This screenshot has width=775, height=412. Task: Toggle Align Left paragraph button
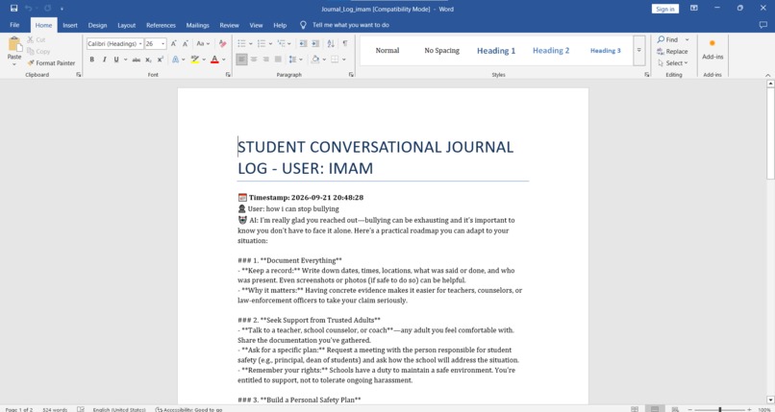point(241,60)
